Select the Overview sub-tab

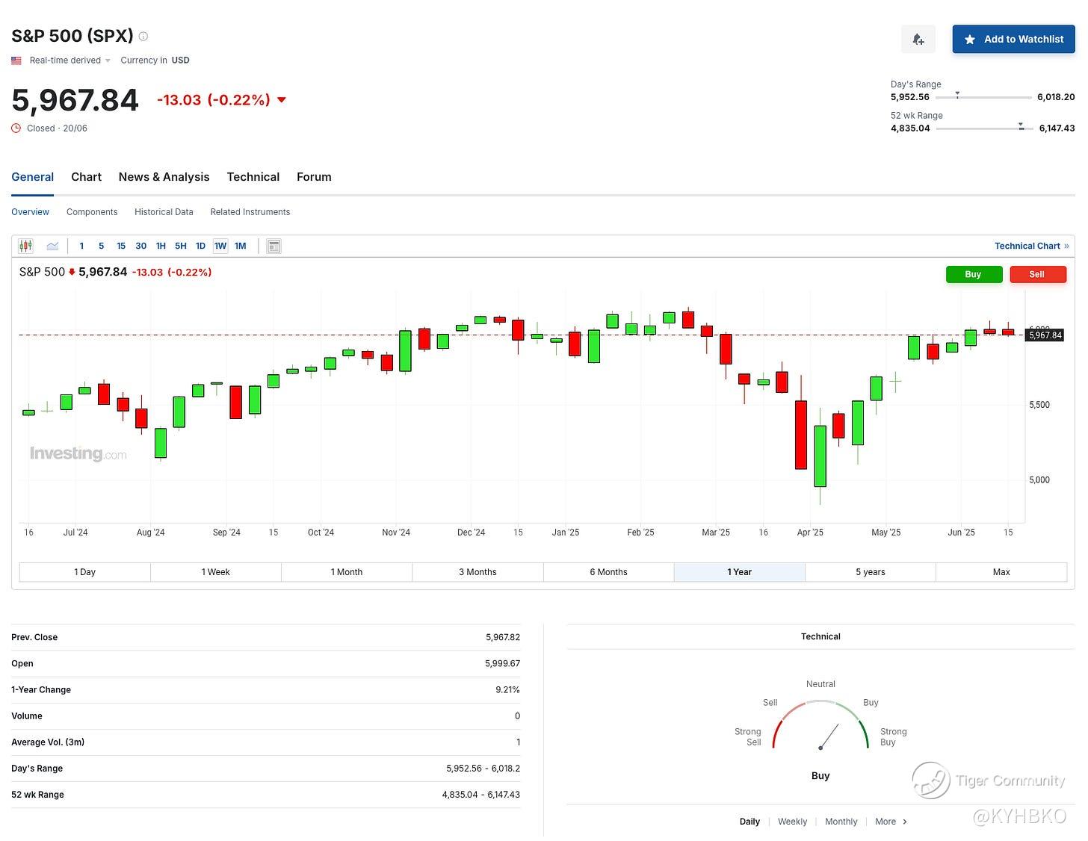point(30,212)
